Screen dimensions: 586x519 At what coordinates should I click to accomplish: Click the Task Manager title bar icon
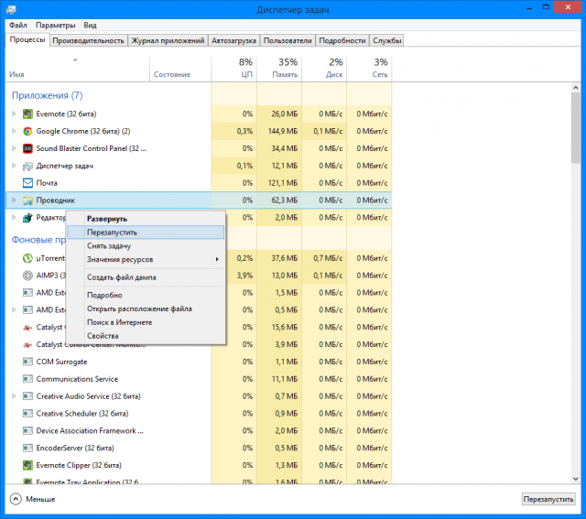(11, 10)
